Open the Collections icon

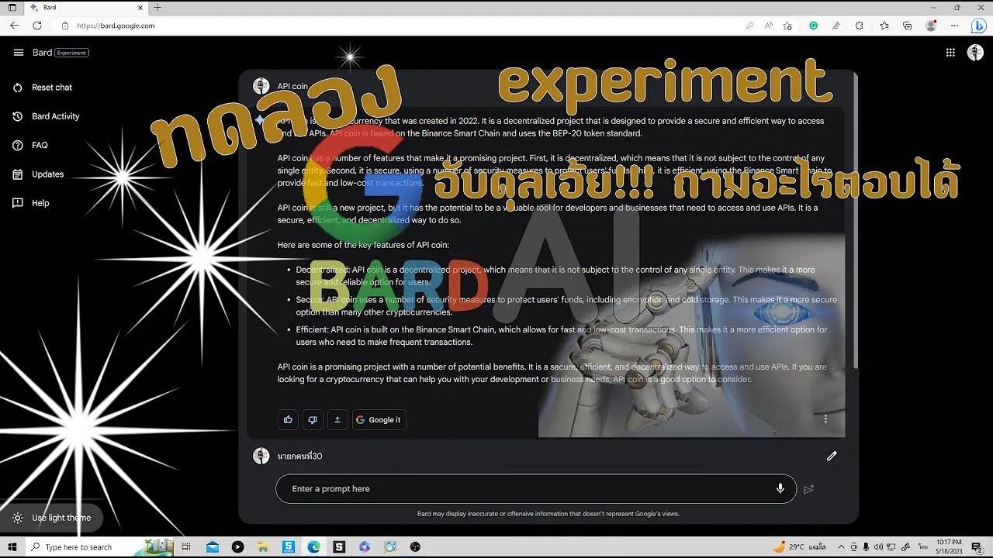click(908, 26)
